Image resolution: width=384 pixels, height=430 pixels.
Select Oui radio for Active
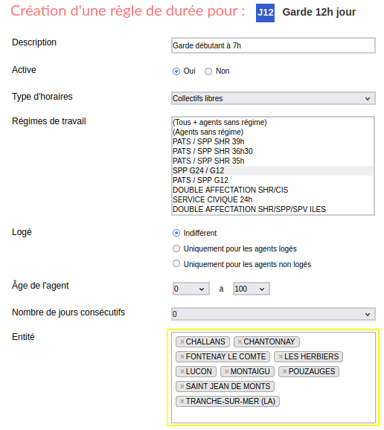click(x=176, y=71)
